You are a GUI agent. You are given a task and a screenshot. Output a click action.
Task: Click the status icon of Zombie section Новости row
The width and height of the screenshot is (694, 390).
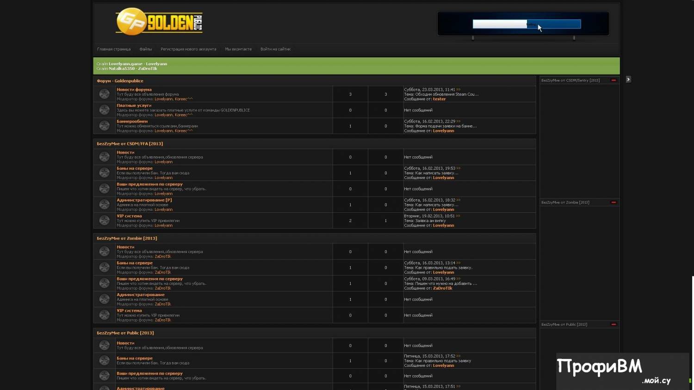pyautogui.click(x=105, y=251)
